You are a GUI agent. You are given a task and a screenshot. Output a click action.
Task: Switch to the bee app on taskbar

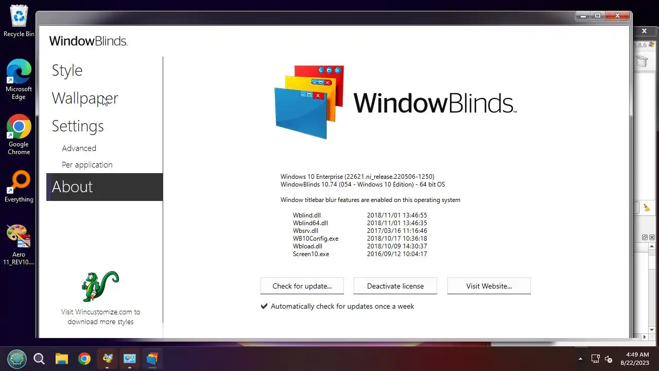[107, 359]
